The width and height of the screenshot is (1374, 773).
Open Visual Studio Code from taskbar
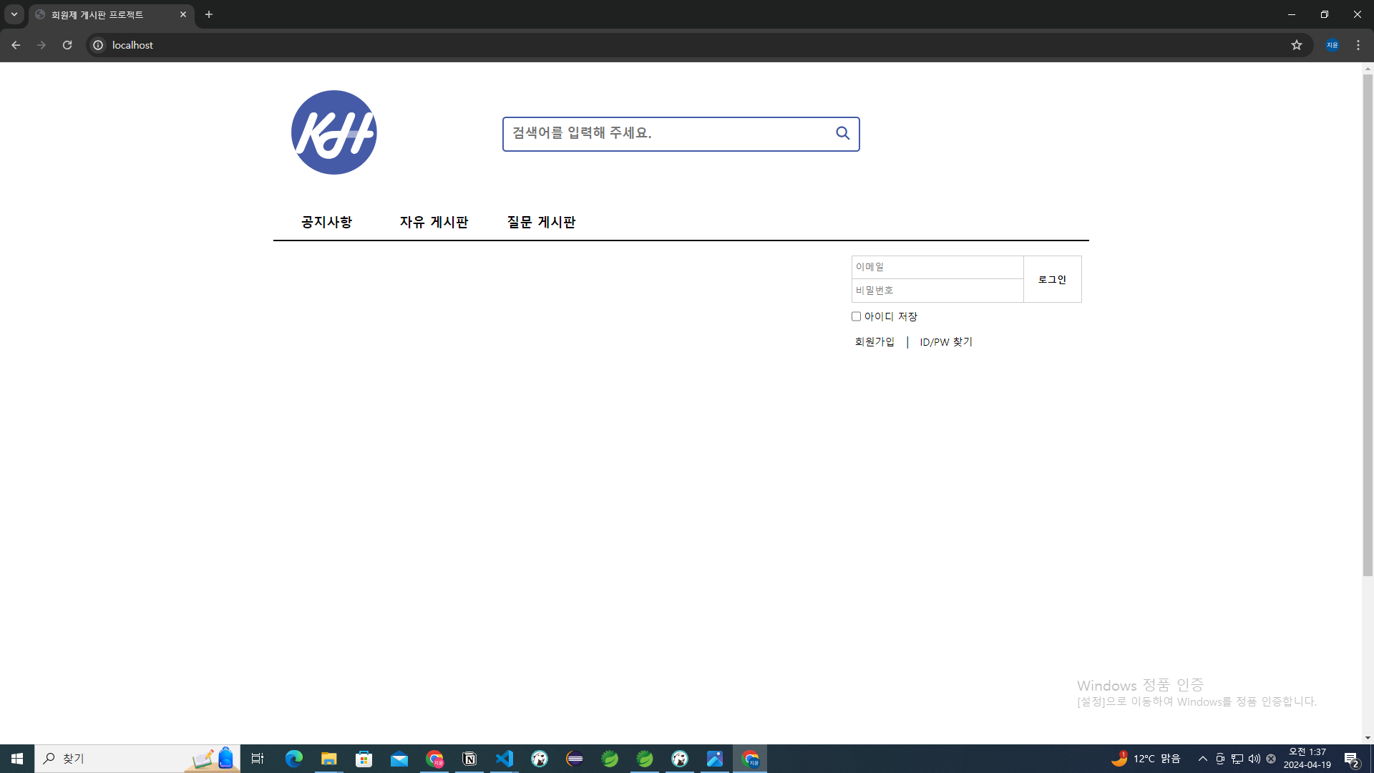[505, 759]
